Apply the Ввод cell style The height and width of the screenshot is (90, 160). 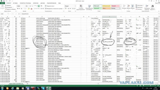(106, 8)
